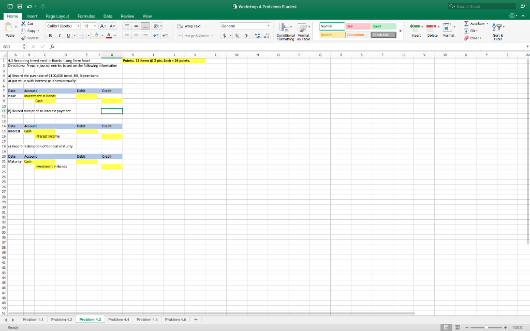Image resolution: width=530 pixels, height=331 pixels.
Task: Switch to sheet Problem 4.4
Action: pyautogui.click(x=119, y=320)
